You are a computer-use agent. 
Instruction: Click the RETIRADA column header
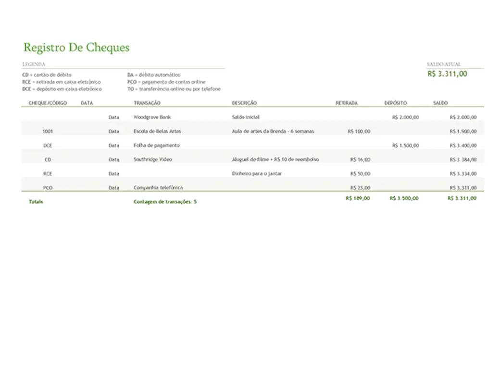[347, 103]
